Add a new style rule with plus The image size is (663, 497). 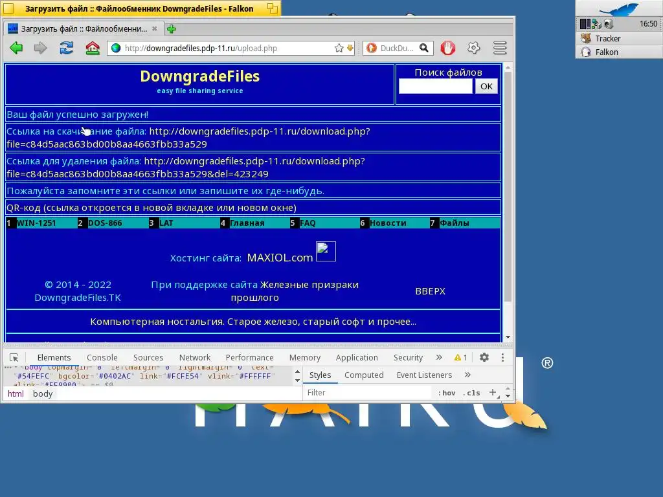pyautogui.click(x=493, y=393)
